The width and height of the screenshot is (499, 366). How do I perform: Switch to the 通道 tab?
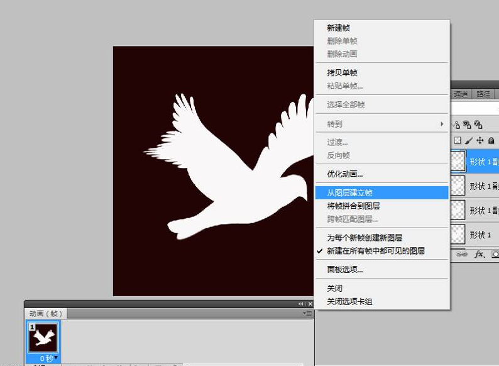pos(461,94)
